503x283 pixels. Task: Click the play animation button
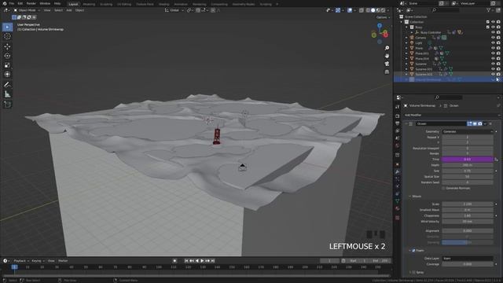pyautogui.click(x=202, y=261)
